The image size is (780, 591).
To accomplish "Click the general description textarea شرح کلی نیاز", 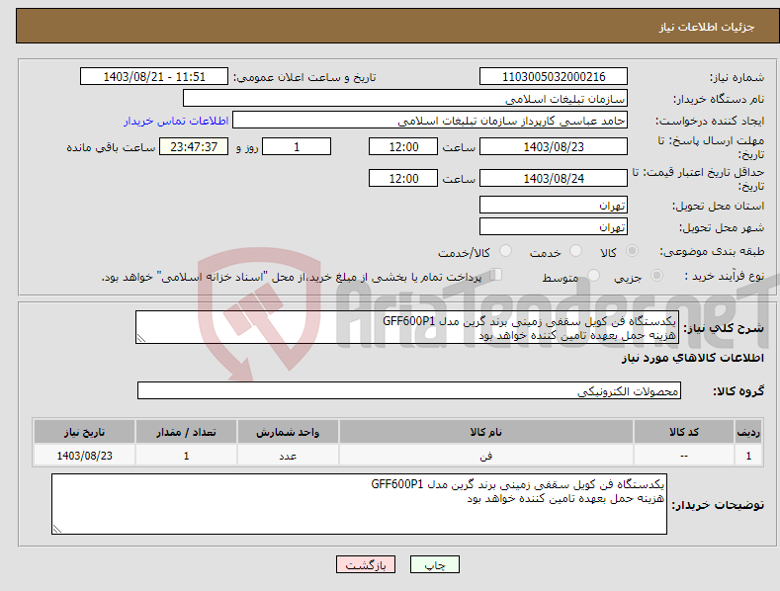I will (x=407, y=327).
